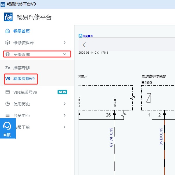Viewport: 175px width, 175px height.
Task: Click the 畅易汽修平台 header title text
Action: (34, 17)
